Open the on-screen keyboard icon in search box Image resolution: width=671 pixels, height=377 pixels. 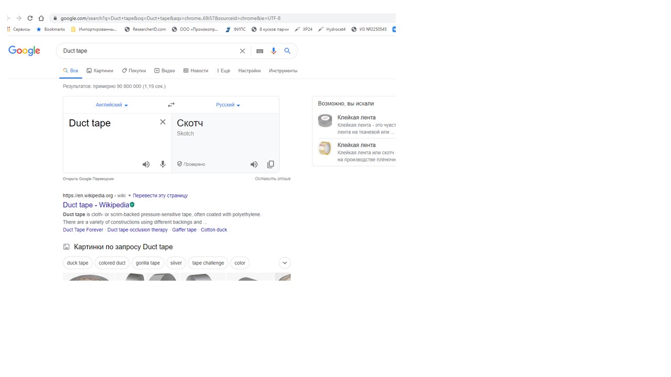(259, 51)
